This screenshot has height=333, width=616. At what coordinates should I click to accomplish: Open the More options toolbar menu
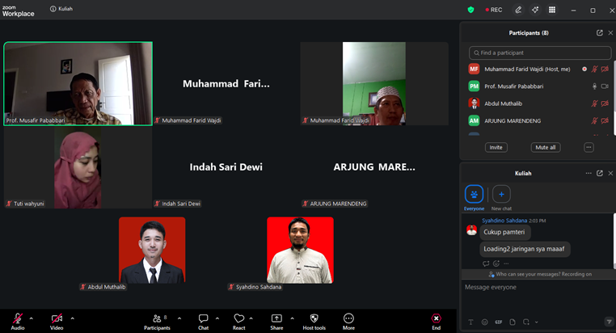coord(348,322)
